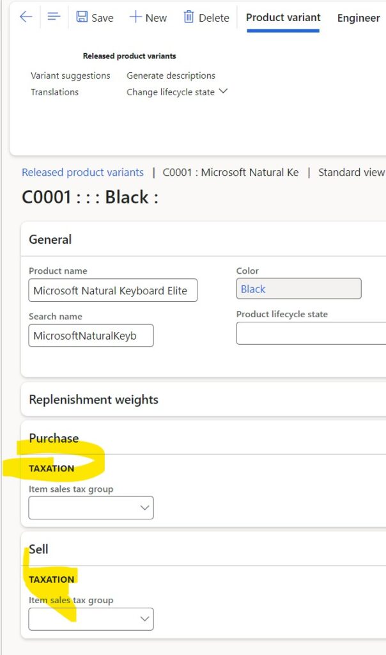Follow the Black color link
The width and height of the screenshot is (386, 655).
tap(253, 289)
